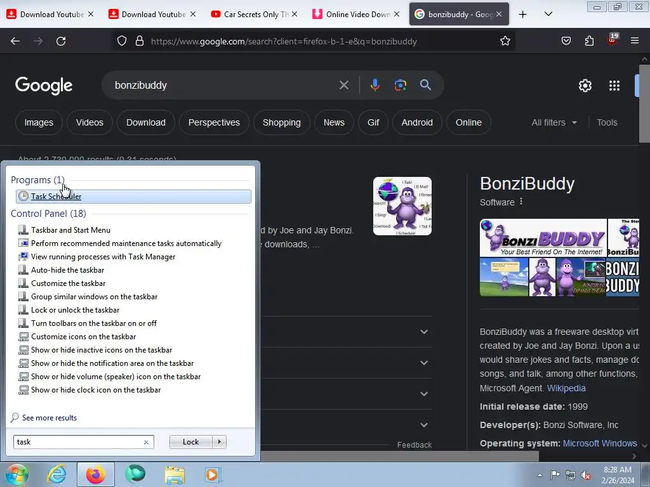Open the BonziBuddy purple gorilla thumbnail
The height and width of the screenshot is (487, 650).
402,206
